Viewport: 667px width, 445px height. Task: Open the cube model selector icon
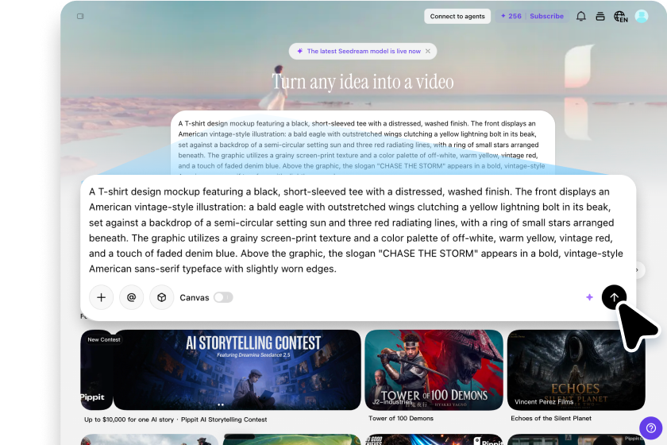click(162, 297)
